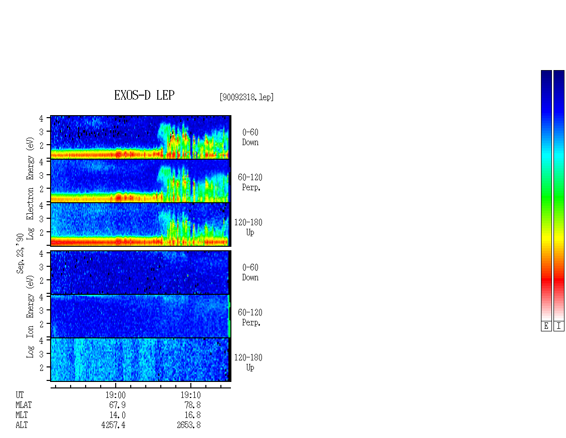This screenshot has width=566, height=438.
Task: Click the UT row label
Action: tap(20, 395)
